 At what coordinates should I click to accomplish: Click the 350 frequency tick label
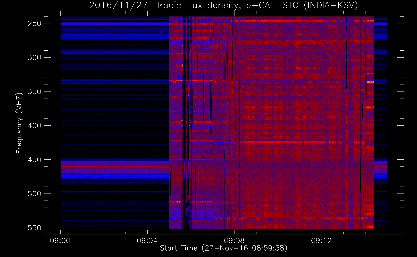pyautogui.click(x=35, y=92)
